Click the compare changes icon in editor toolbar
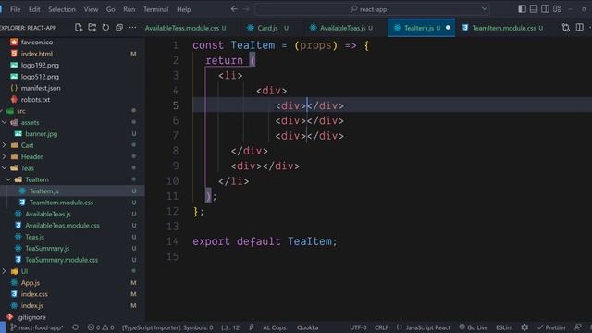 (x=565, y=28)
